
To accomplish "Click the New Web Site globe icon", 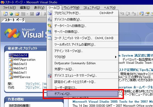I will pyautogui.click(x=11, y=14).
